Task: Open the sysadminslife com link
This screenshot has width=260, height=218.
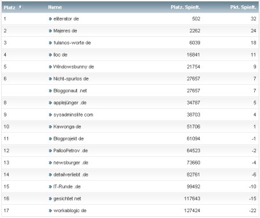Action: click(73, 115)
